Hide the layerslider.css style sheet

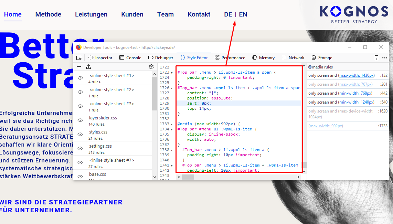coord(80,120)
